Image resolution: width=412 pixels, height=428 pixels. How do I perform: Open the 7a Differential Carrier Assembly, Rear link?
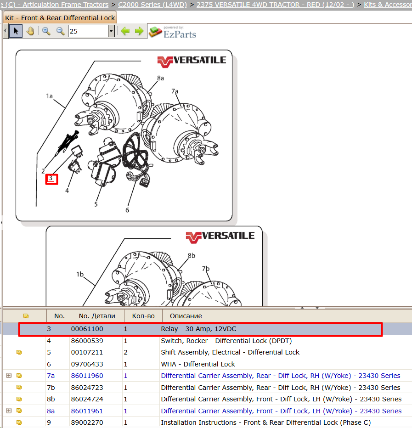[280, 376]
